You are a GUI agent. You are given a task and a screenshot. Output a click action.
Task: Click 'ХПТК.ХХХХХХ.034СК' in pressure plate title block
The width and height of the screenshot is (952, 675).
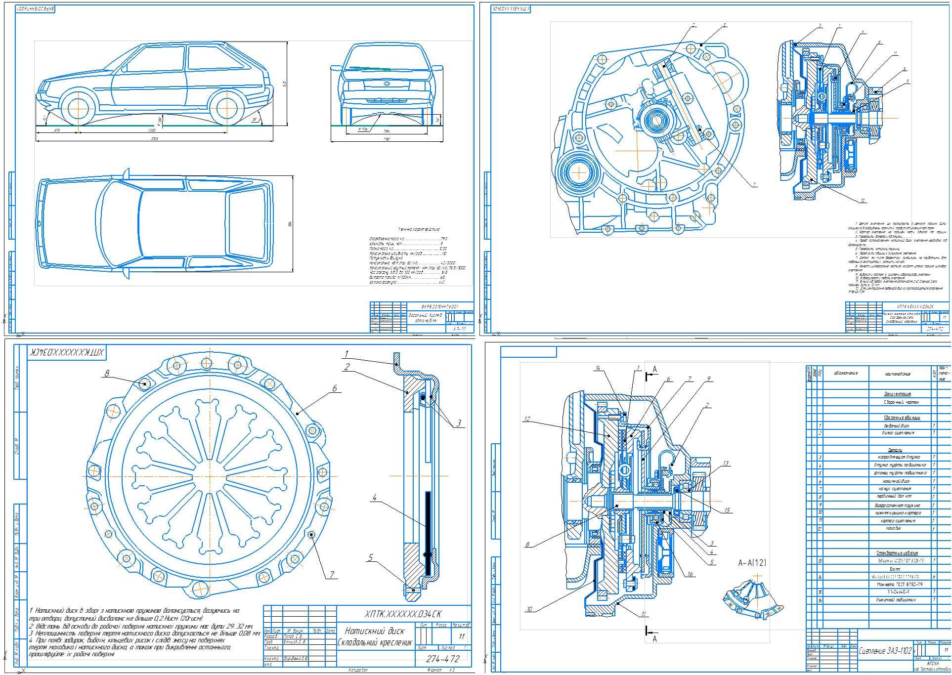click(403, 614)
